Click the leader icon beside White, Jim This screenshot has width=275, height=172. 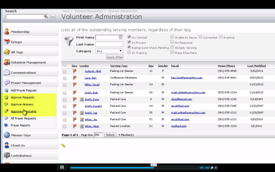82,120
